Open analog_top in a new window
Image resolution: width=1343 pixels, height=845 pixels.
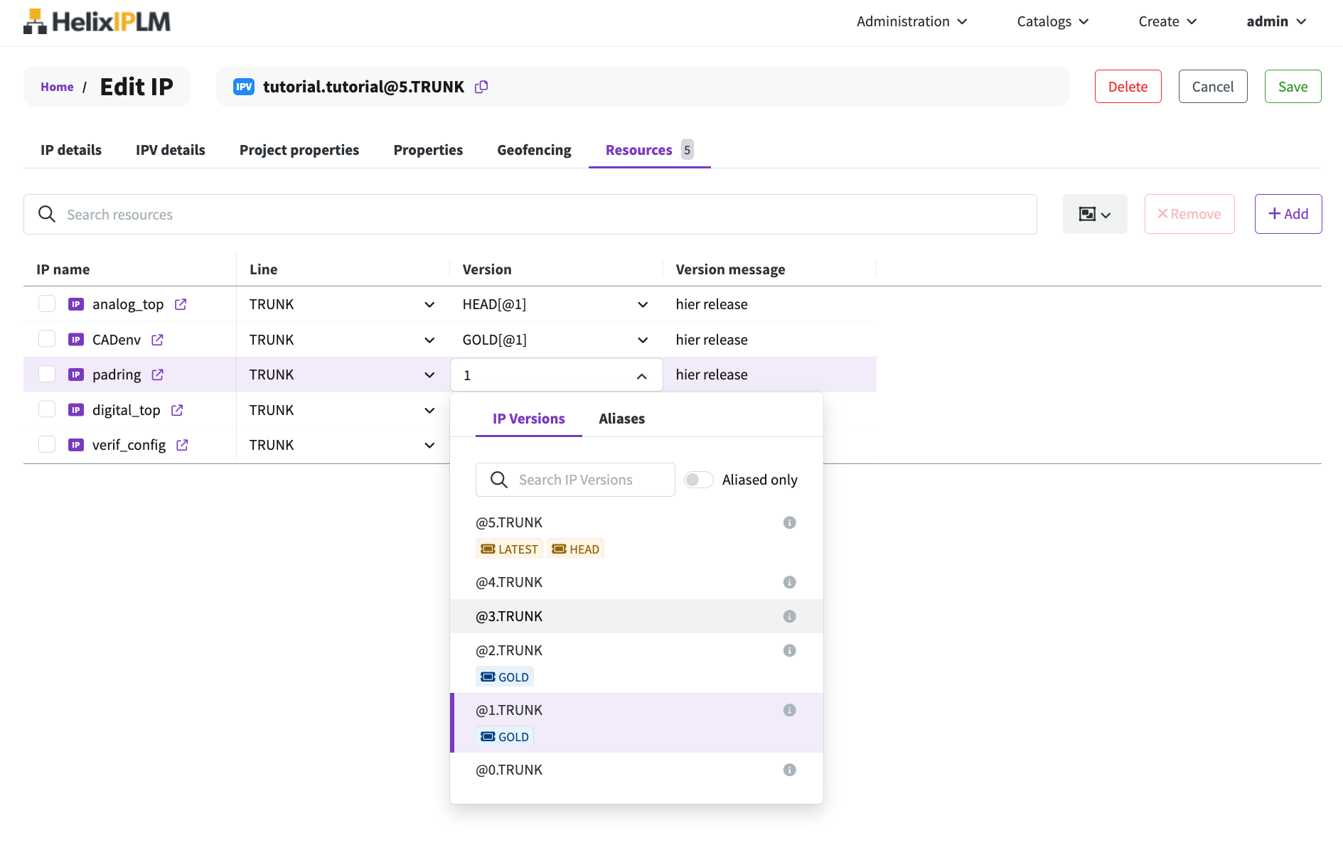(181, 304)
